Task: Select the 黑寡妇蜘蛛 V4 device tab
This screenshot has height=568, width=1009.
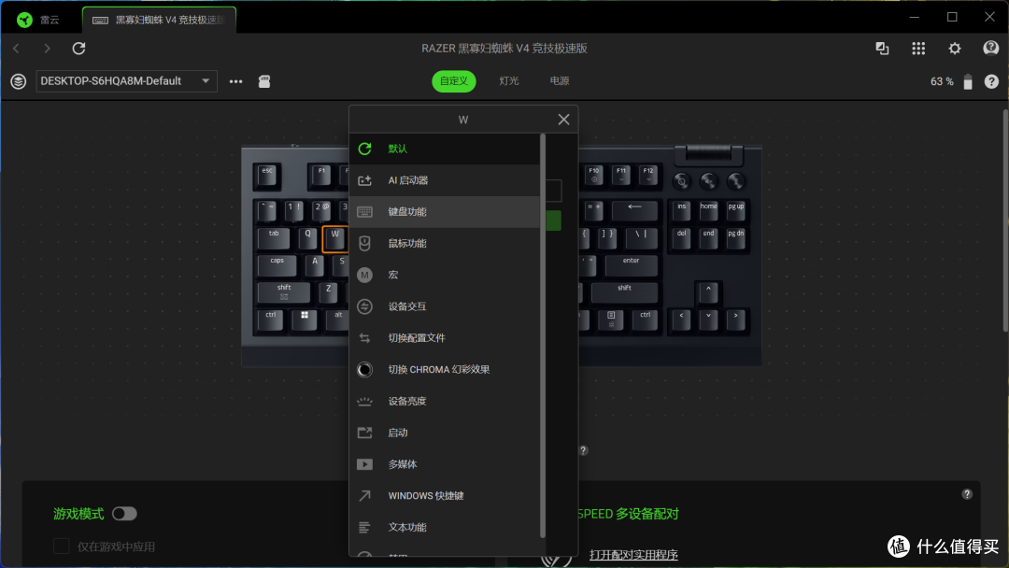Action: [159, 20]
